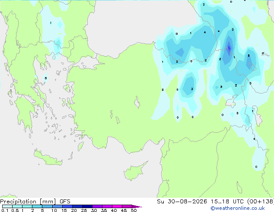The height and width of the screenshot is (212, 274).
Task: Click the '45' legend scale label
Action: pyautogui.click(x=124, y=210)
